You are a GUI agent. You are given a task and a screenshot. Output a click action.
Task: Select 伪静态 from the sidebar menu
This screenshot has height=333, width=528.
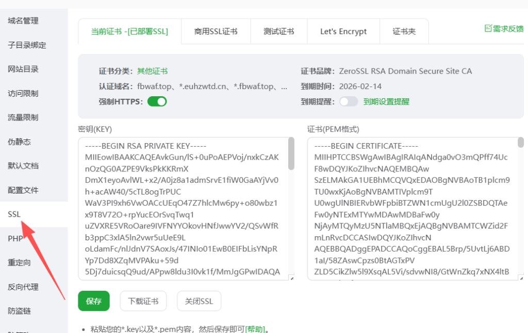20,142
